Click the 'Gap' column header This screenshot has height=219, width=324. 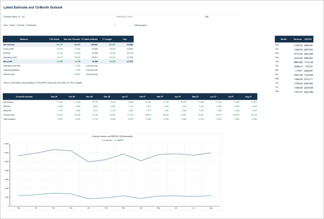pyautogui.click(x=124, y=39)
